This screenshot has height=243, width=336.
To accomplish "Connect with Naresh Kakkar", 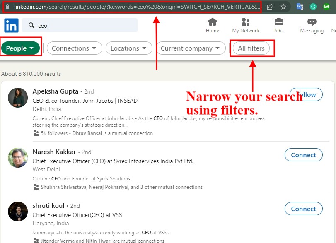I will pos(303,155).
